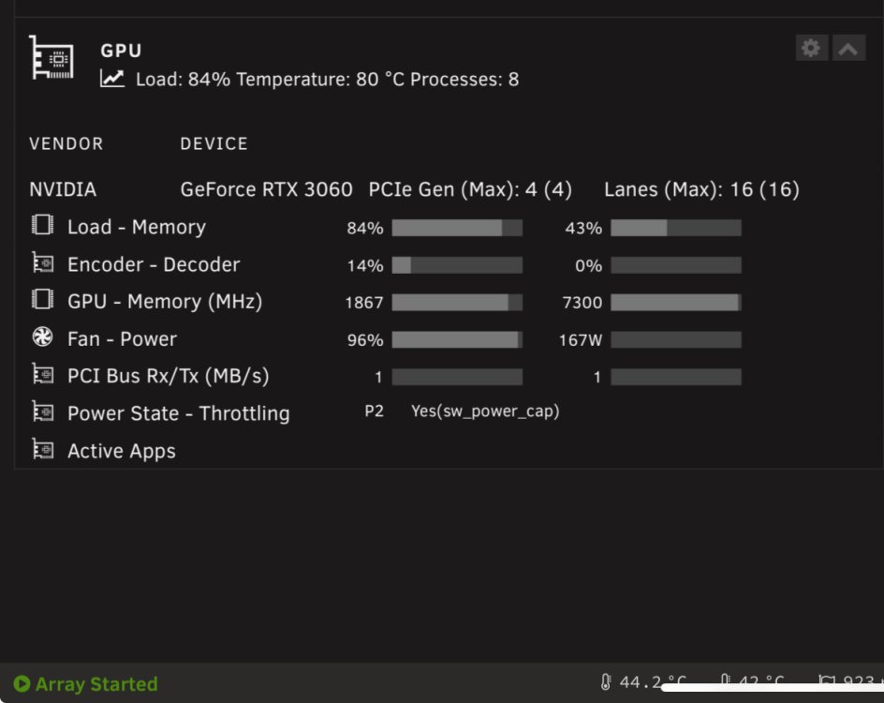Click the GeForce RTX 3060 device name
884x703 pixels.
[x=266, y=189]
